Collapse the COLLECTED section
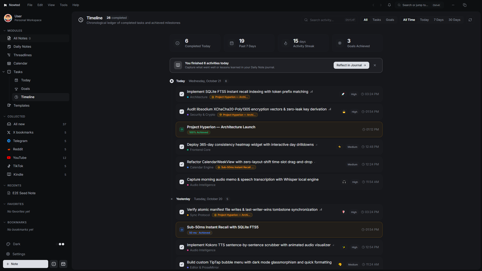This screenshot has height=271, width=482. [x=5, y=116]
